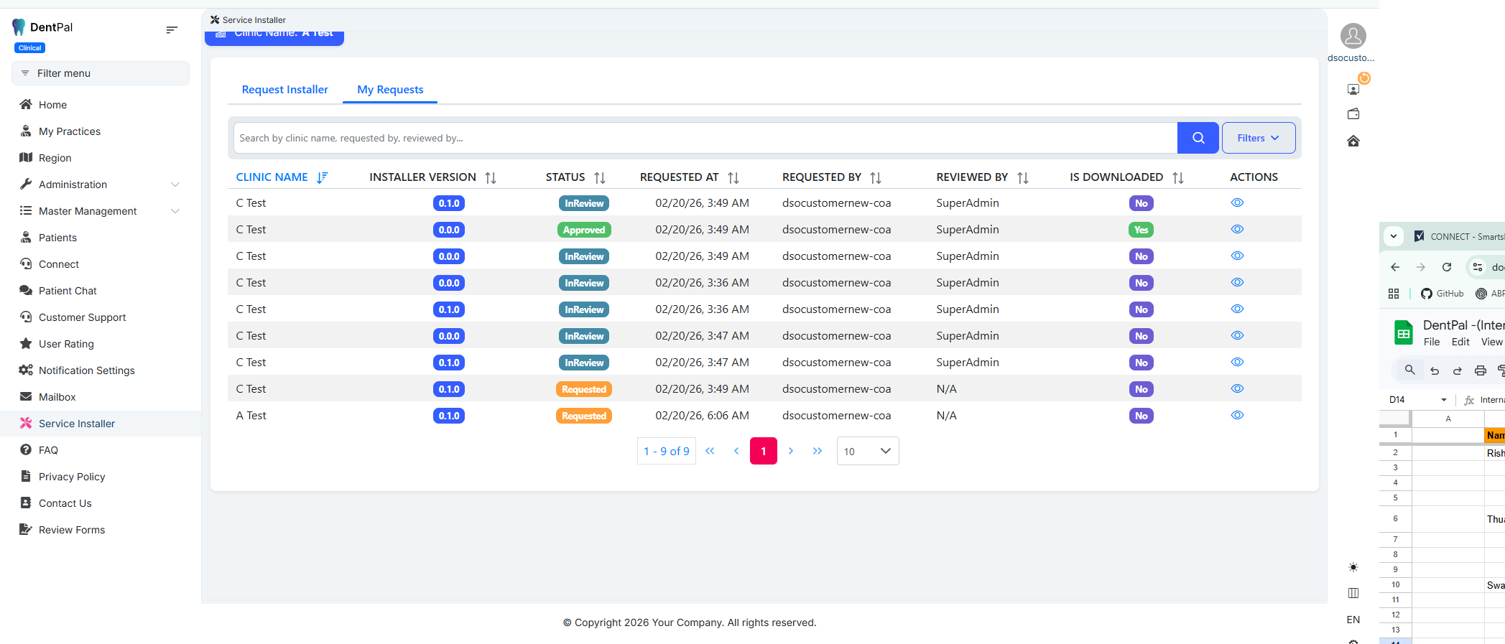View the A Test request details

1237,416
